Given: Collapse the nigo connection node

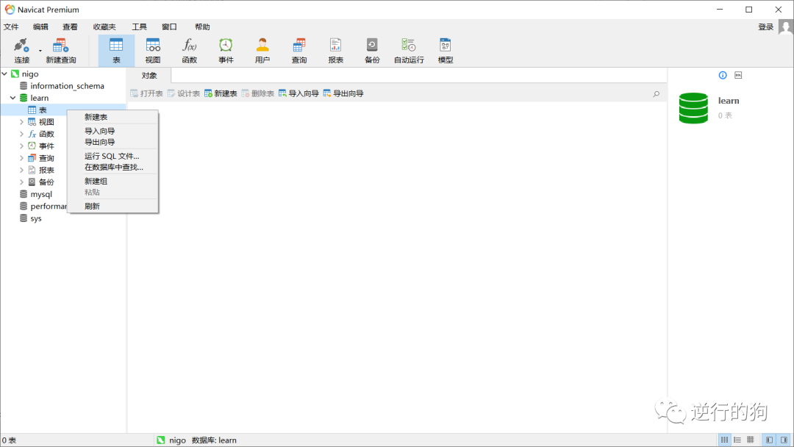Looking at the screenshot, I should click(x=4, y=74).
